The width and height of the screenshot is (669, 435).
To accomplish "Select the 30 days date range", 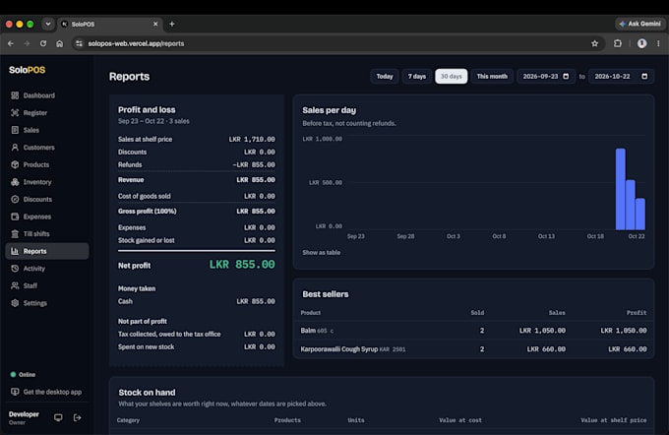I will click(451, 76).
